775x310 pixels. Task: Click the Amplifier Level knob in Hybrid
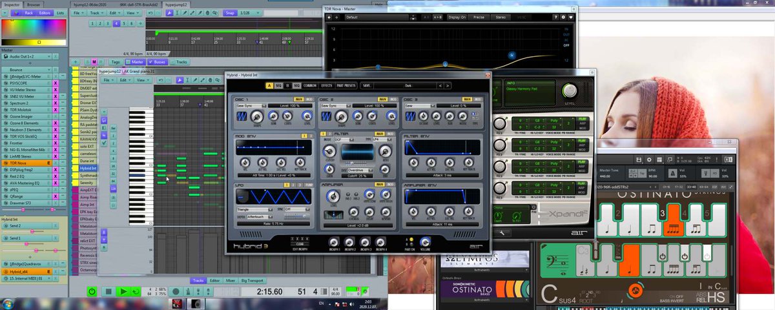[x=333, y=196]
